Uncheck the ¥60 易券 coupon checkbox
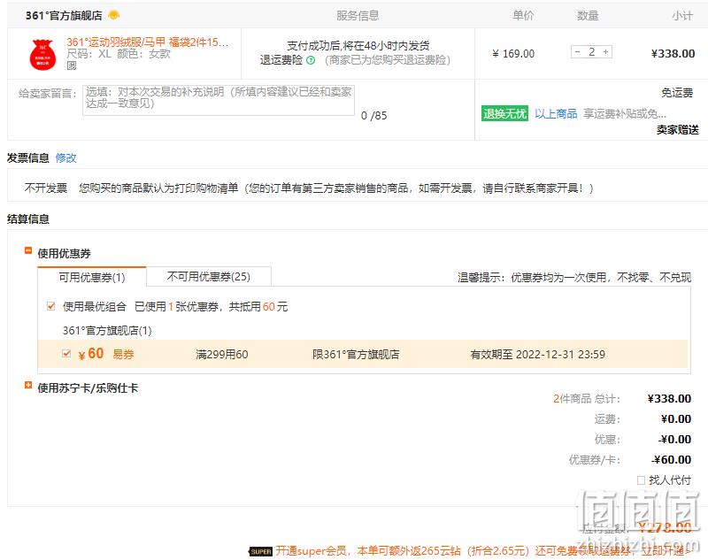Image resolution: width=708 pixels, height=560 pixels. point(66,353)
